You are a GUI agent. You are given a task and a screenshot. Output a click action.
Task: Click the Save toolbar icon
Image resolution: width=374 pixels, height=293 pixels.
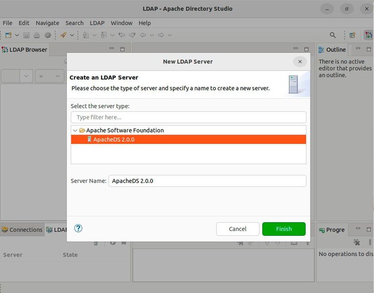click(x=26, y=35)
